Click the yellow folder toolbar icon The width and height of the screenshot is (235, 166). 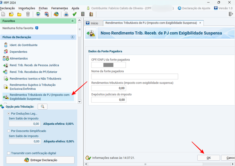click(19, 14)
